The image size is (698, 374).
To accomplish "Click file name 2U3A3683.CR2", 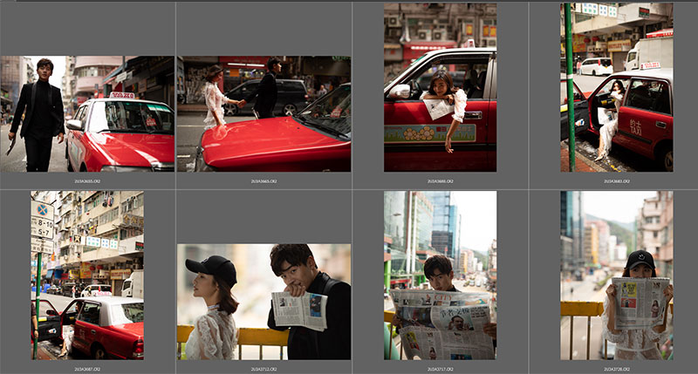I will 617,181.
